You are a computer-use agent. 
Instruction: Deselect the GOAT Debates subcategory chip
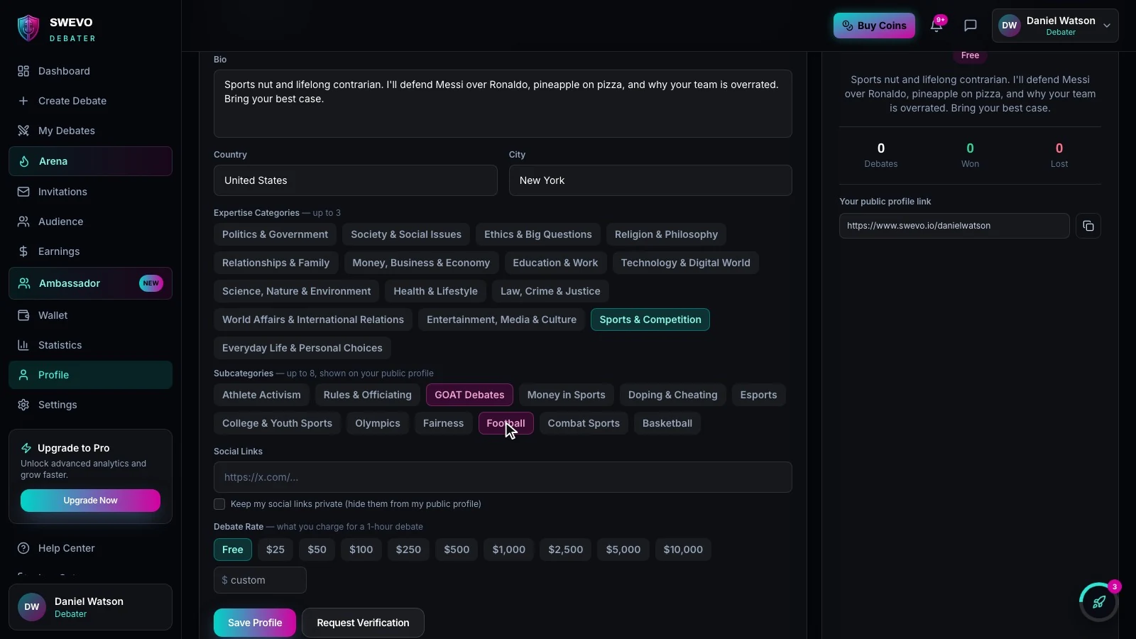tap(469, 395)
